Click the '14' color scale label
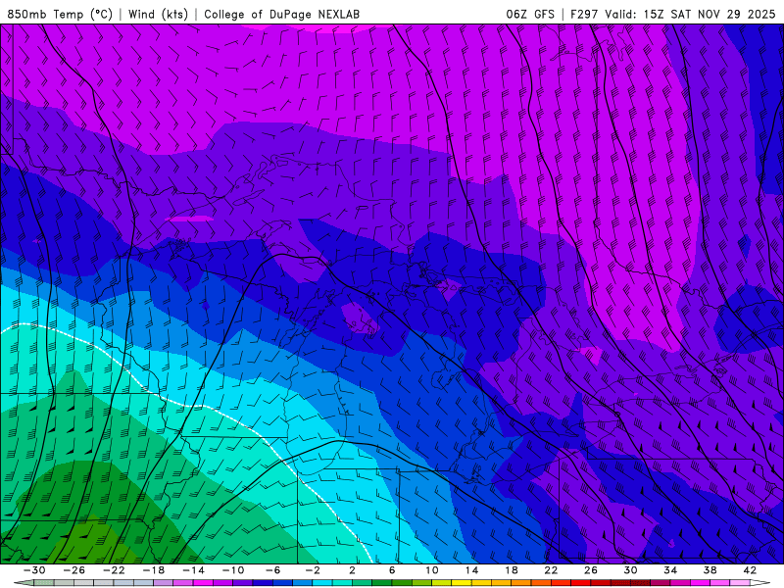Image resolution: width=784 pixels, height=588 pixels. (x=471, y=570)
